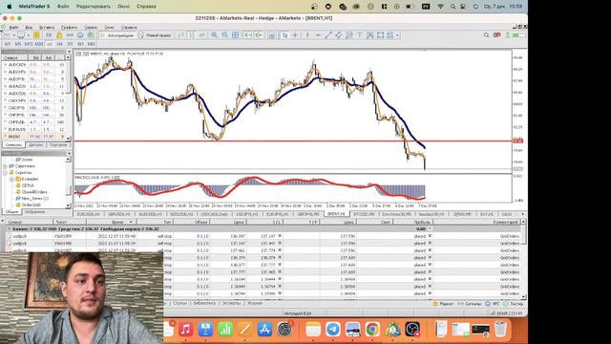Click the yellow dollar symbols icon
Screen dimensions: 611x344
(36, 35)
